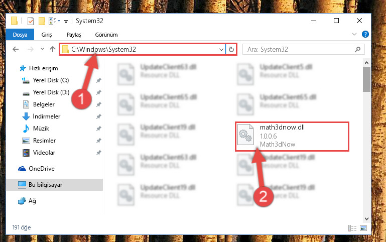Click the search magnifier icon

click(357, 50)
